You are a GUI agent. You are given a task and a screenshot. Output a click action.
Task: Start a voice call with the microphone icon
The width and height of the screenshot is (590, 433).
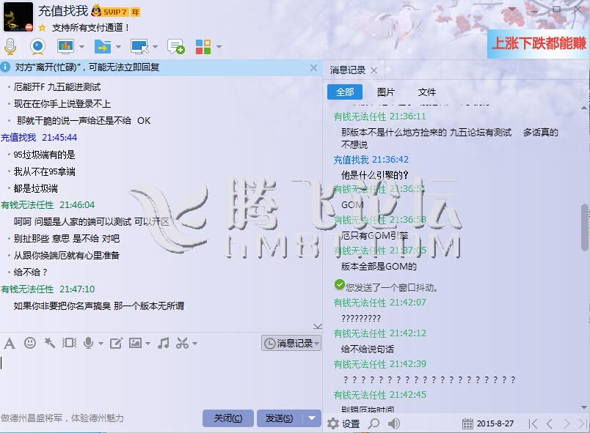[x=10, y=47]
